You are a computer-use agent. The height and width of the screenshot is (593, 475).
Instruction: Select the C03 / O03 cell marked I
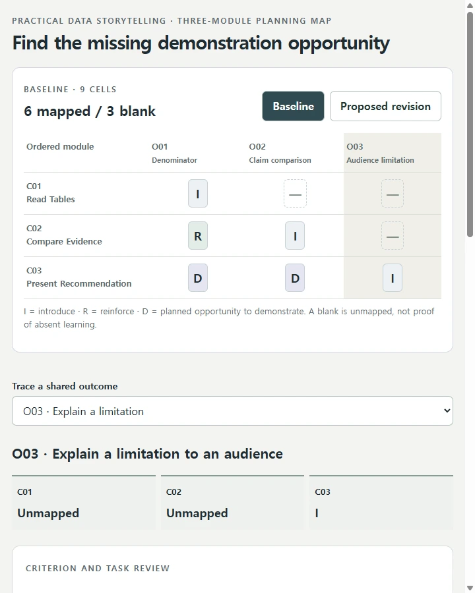point(393,277)
